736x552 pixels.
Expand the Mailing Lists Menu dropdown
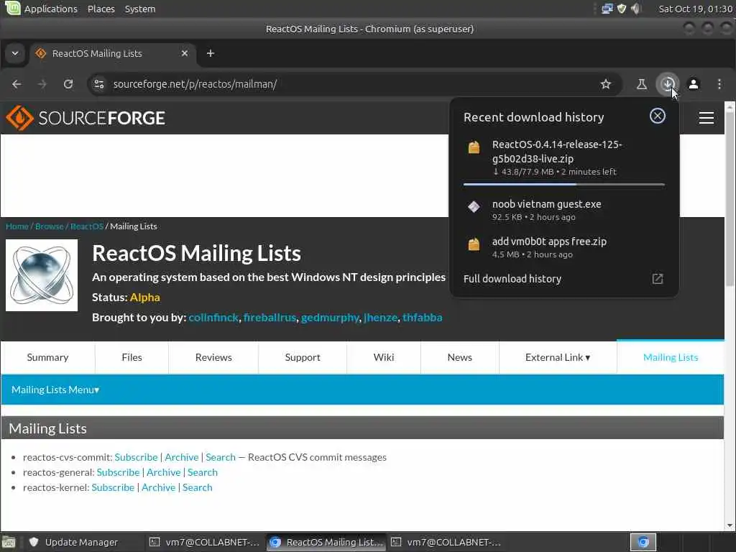(55, 390)
